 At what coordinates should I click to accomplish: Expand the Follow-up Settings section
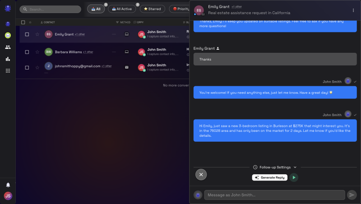(275, 167)
